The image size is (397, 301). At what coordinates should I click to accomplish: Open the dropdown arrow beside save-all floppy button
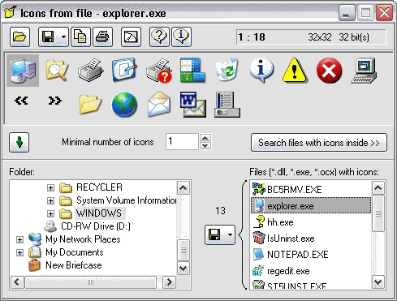coord(230,234)
